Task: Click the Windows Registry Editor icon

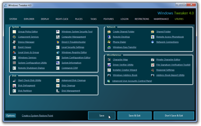Action: click(x=58, y=53)
